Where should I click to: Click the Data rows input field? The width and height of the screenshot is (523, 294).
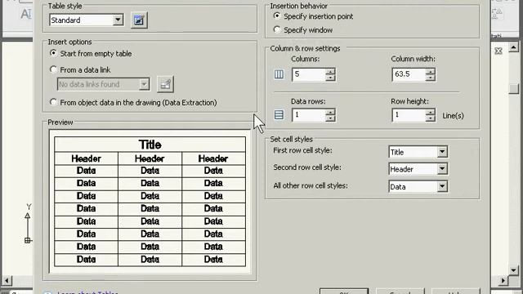309,115
